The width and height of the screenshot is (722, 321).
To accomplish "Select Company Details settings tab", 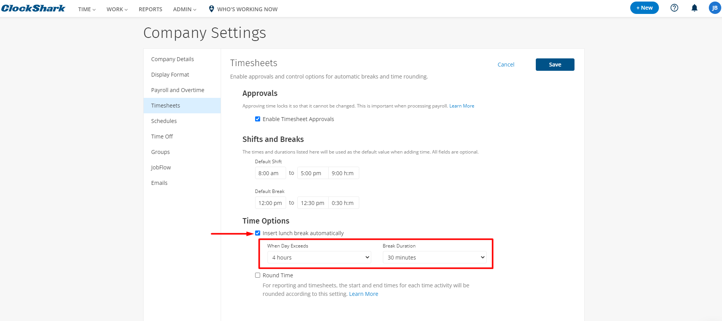I will [182, 59].
